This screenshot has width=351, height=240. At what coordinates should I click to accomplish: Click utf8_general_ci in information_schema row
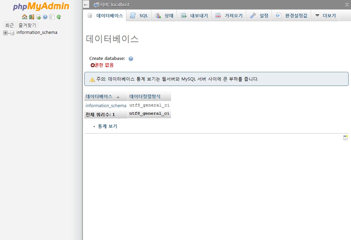[x=149, y=105]
